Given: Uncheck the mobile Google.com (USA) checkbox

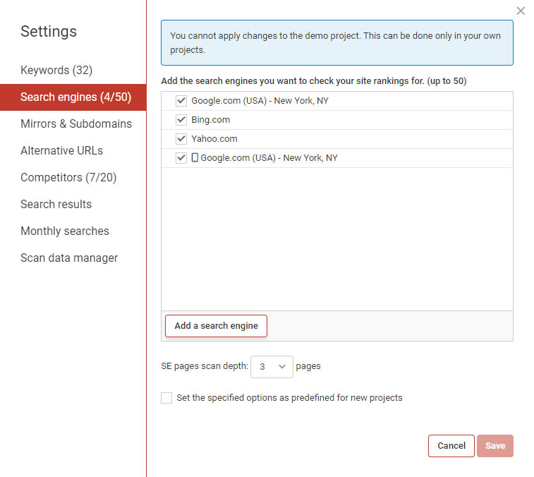Looking at the screenshot, I should coord(181,158).
